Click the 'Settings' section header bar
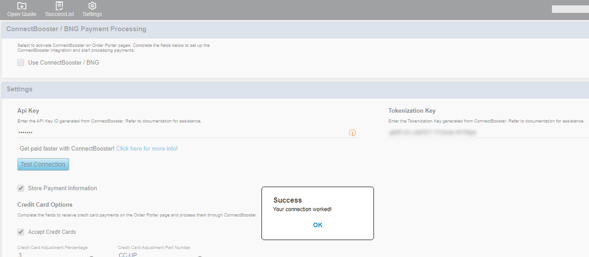Screen dimensions: 589x257 point(295,90)
